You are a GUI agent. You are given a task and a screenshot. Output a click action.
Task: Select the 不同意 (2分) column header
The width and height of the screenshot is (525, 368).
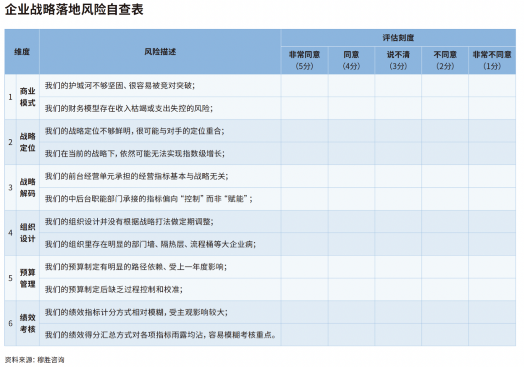coord(445,60)
